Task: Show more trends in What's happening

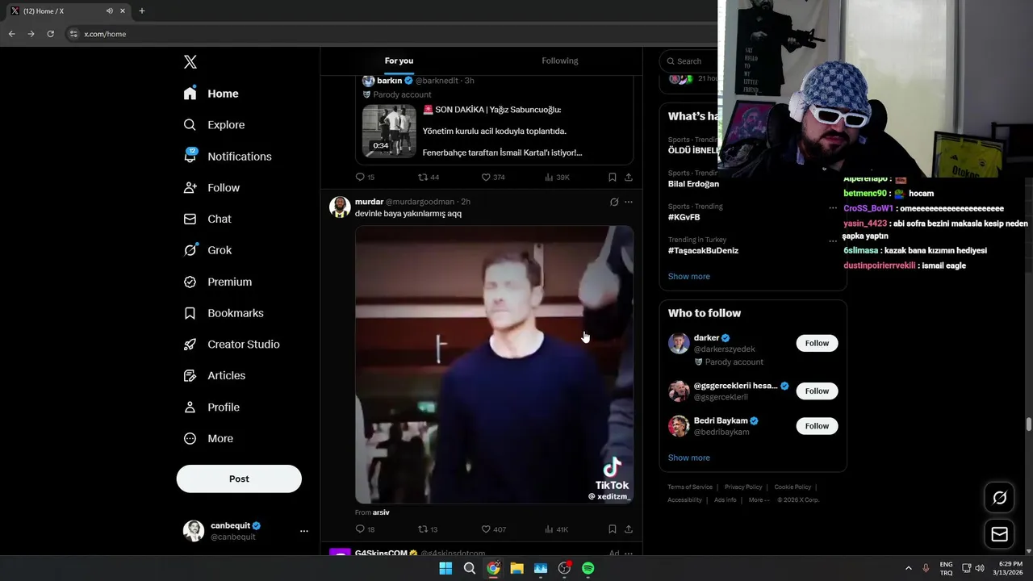Action: click(x=688, y=276)
